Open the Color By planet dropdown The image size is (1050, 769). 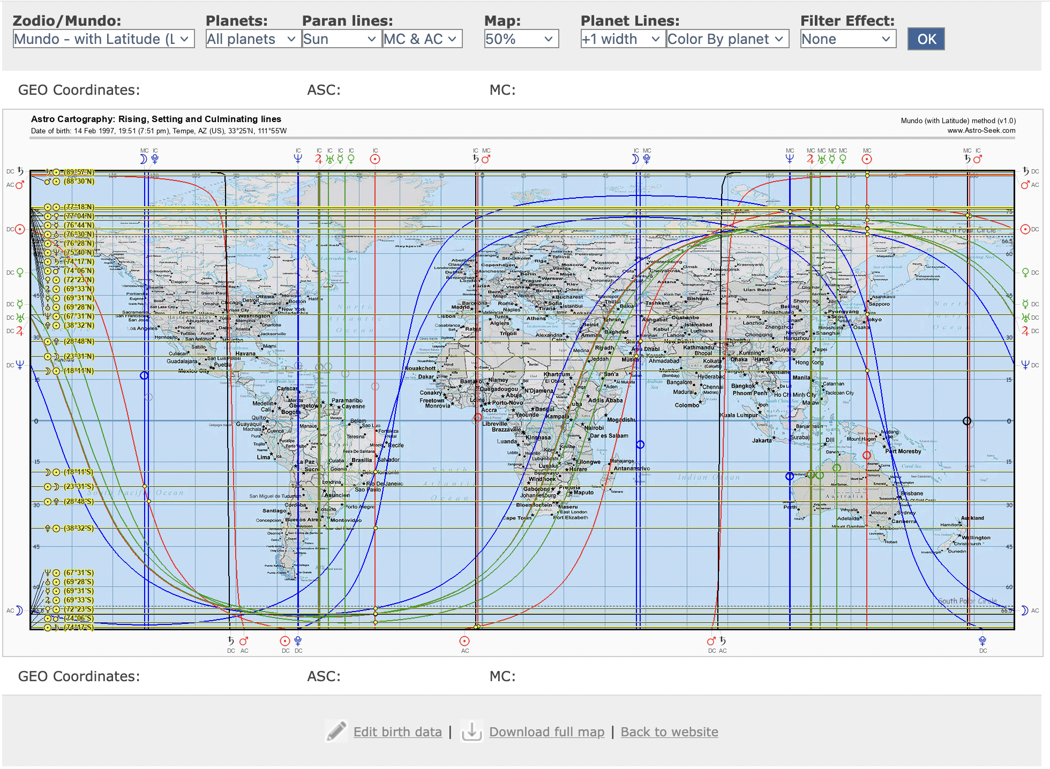pos(727,39)
